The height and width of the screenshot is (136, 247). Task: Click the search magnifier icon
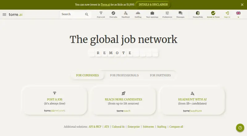87,14
